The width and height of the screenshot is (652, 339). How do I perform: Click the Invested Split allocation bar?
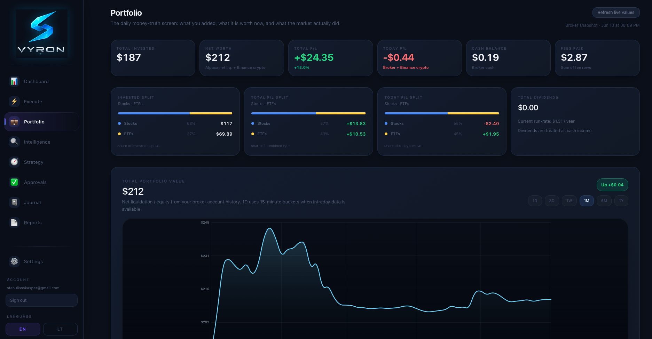point(175,113)
